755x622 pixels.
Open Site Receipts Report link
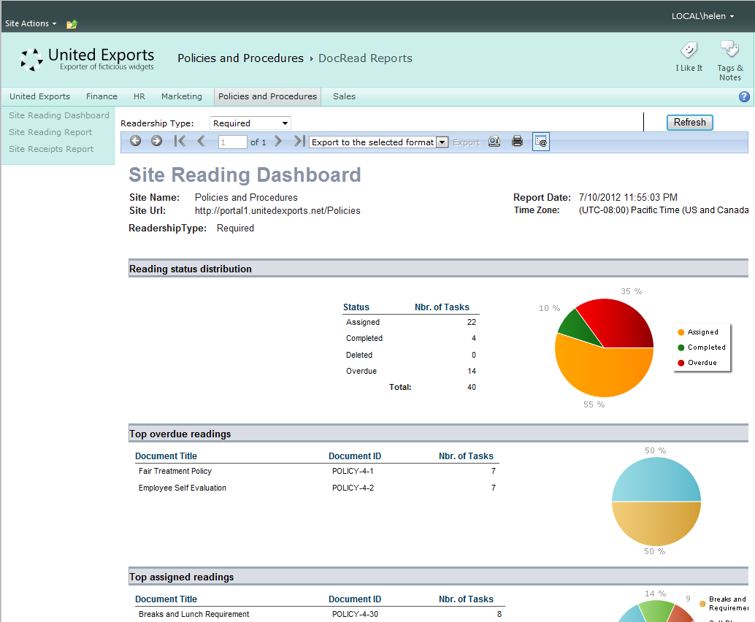(51, 149)
